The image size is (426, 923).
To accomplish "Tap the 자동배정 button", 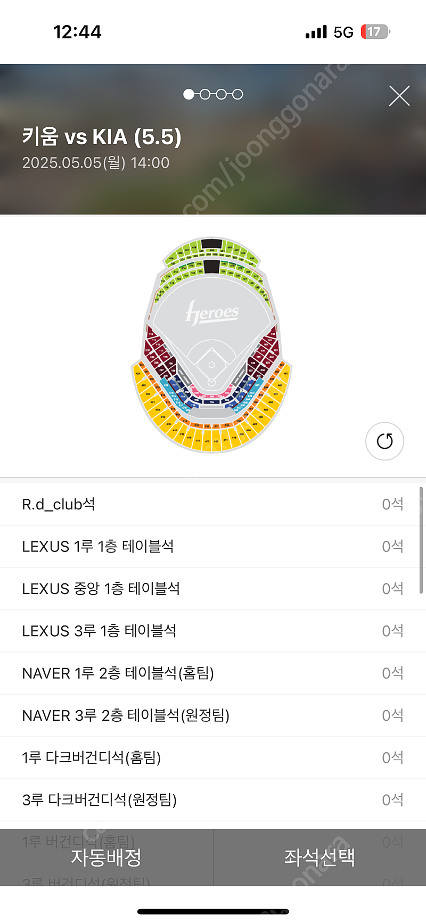I will pyautogui.click(x=106, y=857).
